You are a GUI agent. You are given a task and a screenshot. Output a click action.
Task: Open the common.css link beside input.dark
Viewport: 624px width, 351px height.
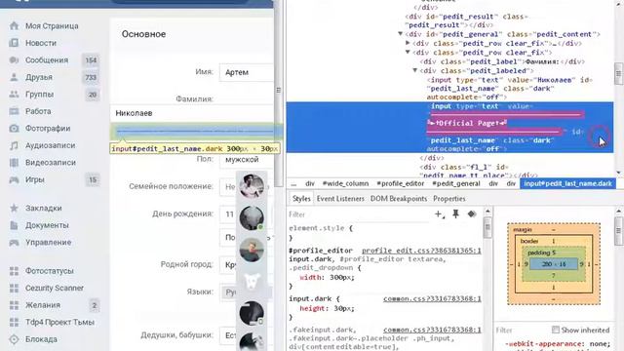coord(432,299)
